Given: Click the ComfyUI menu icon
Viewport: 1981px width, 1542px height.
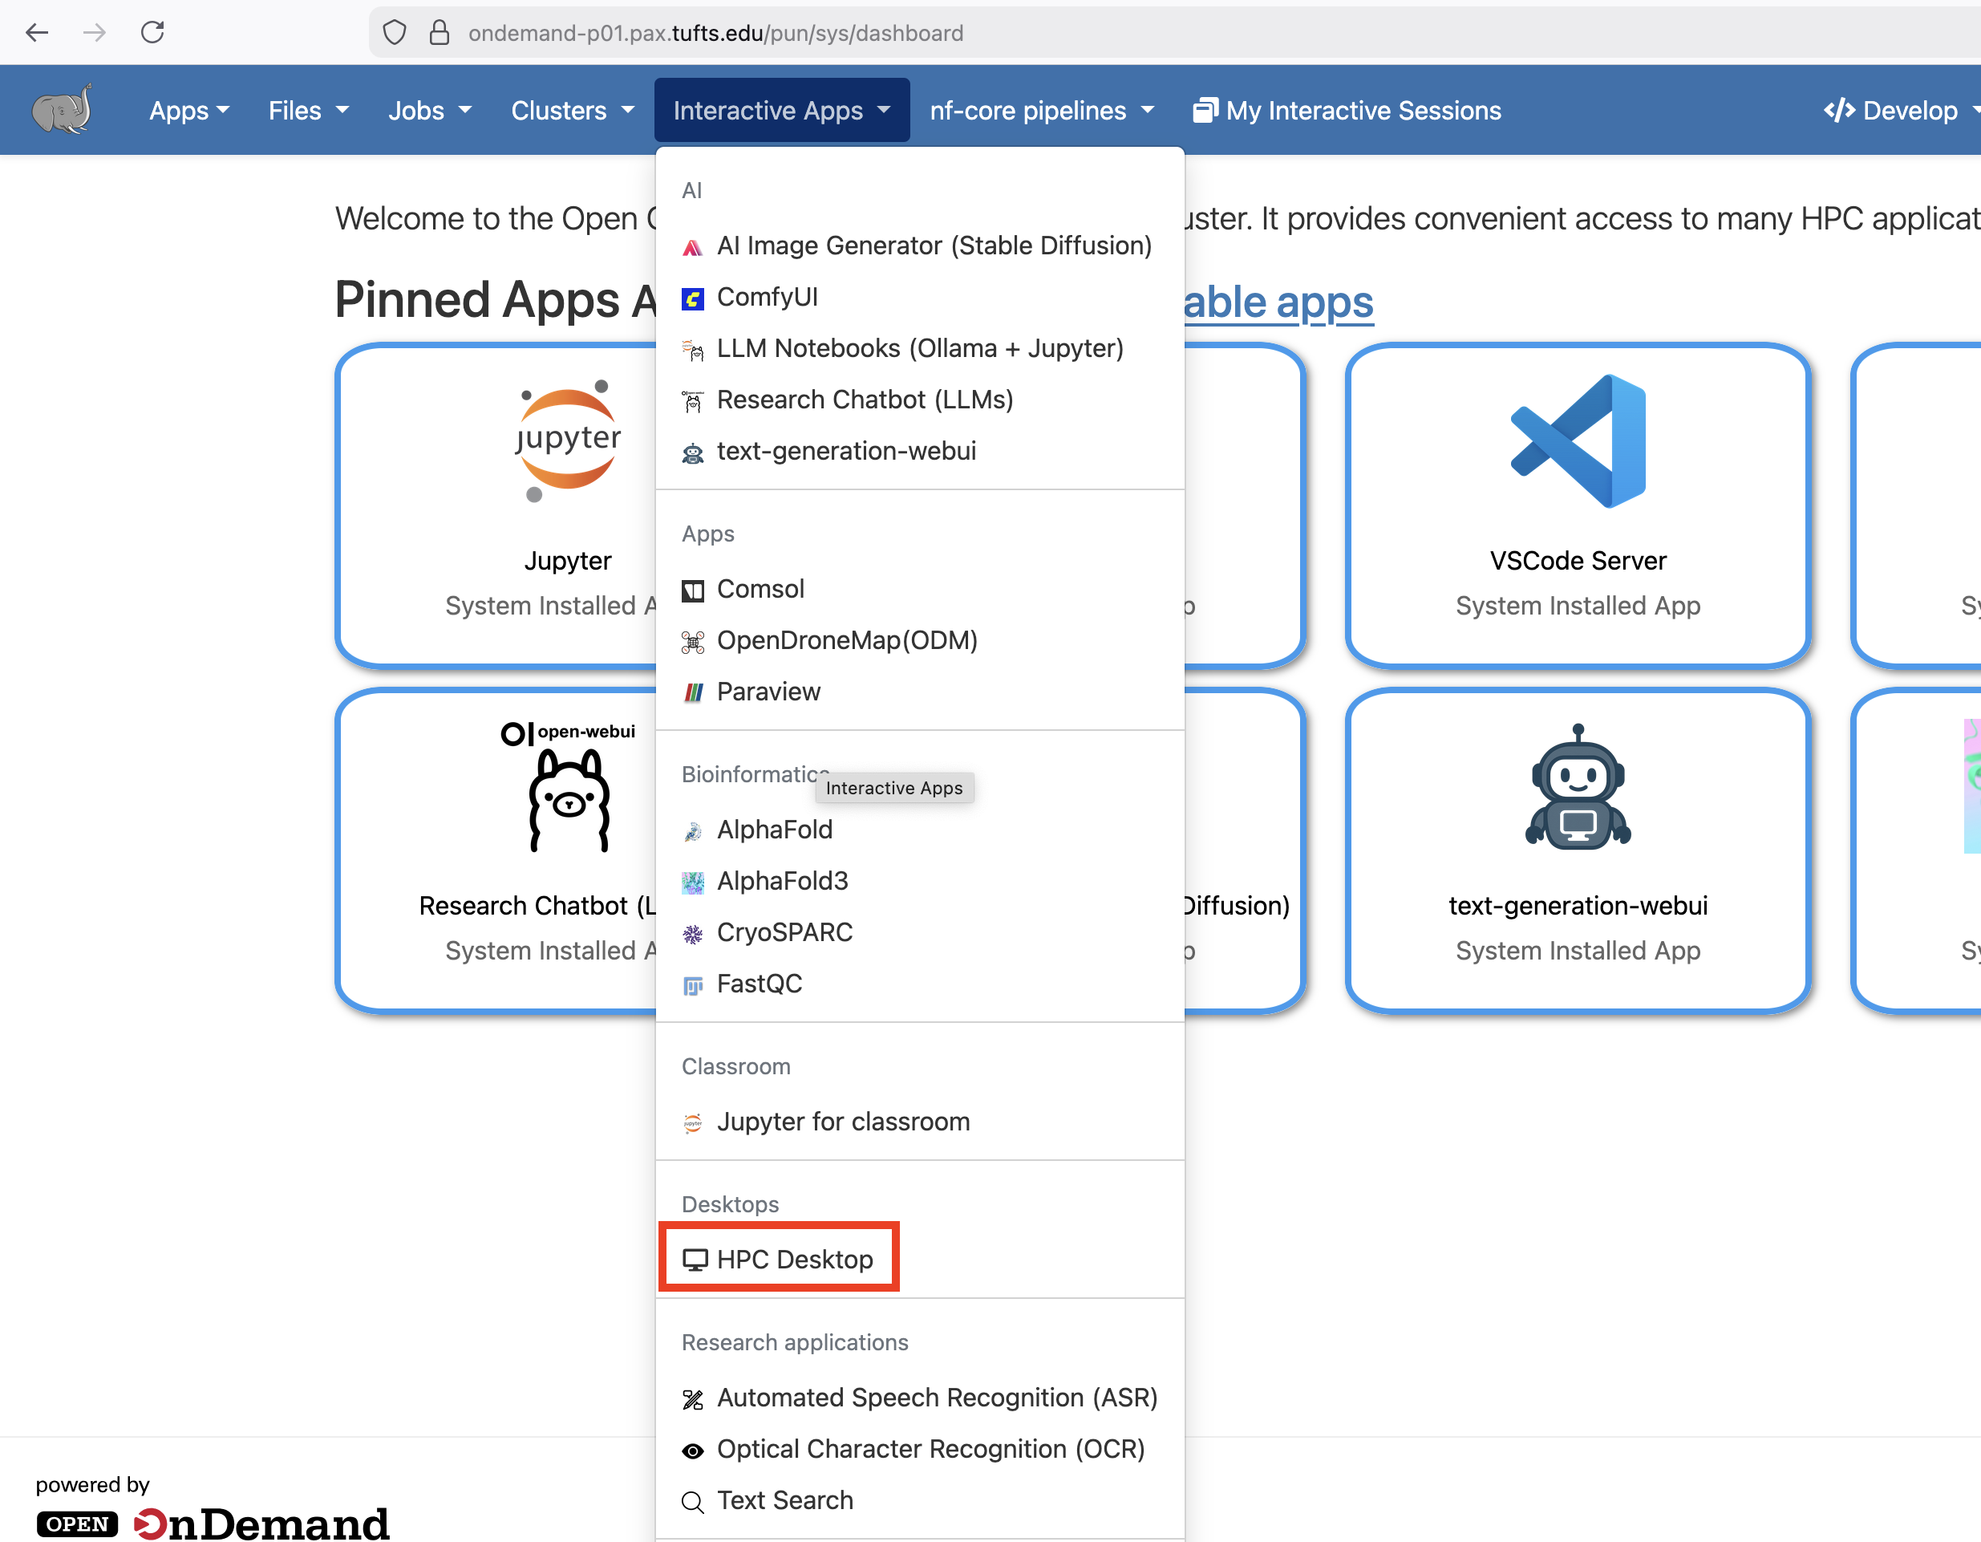Looking at the screenshot, I should (693, 298).
